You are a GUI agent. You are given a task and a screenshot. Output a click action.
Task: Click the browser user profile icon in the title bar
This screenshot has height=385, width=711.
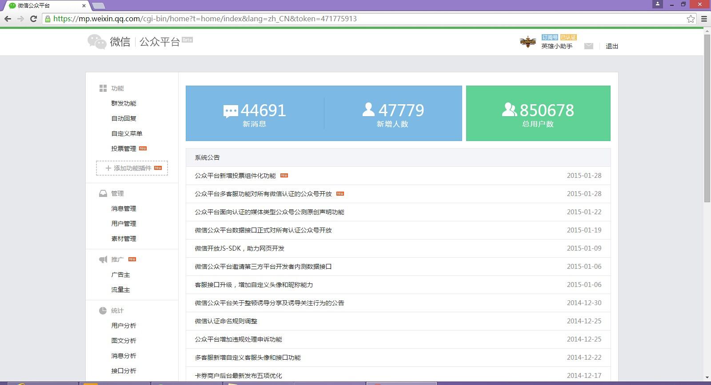coord(658,4)
